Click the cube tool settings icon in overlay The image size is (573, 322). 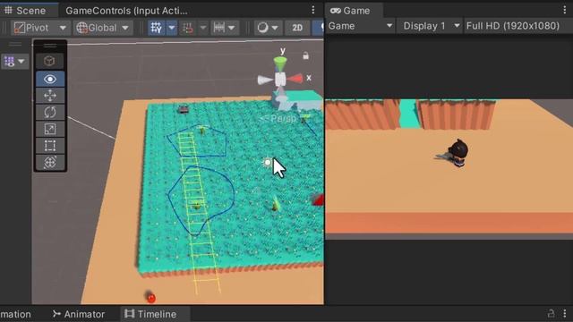click(49, 61)
